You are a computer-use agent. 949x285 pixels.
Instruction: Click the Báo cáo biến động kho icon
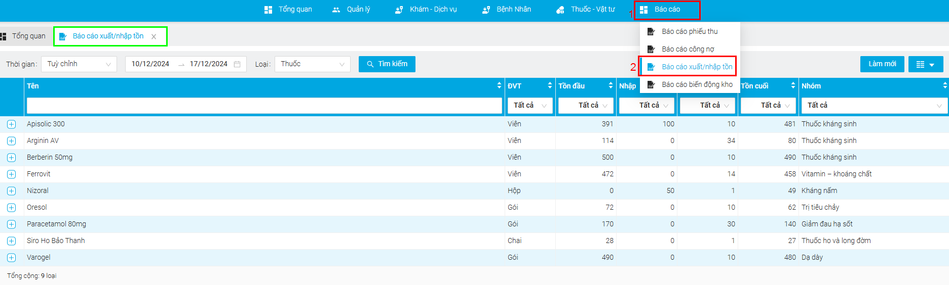(x=651, y=84)
